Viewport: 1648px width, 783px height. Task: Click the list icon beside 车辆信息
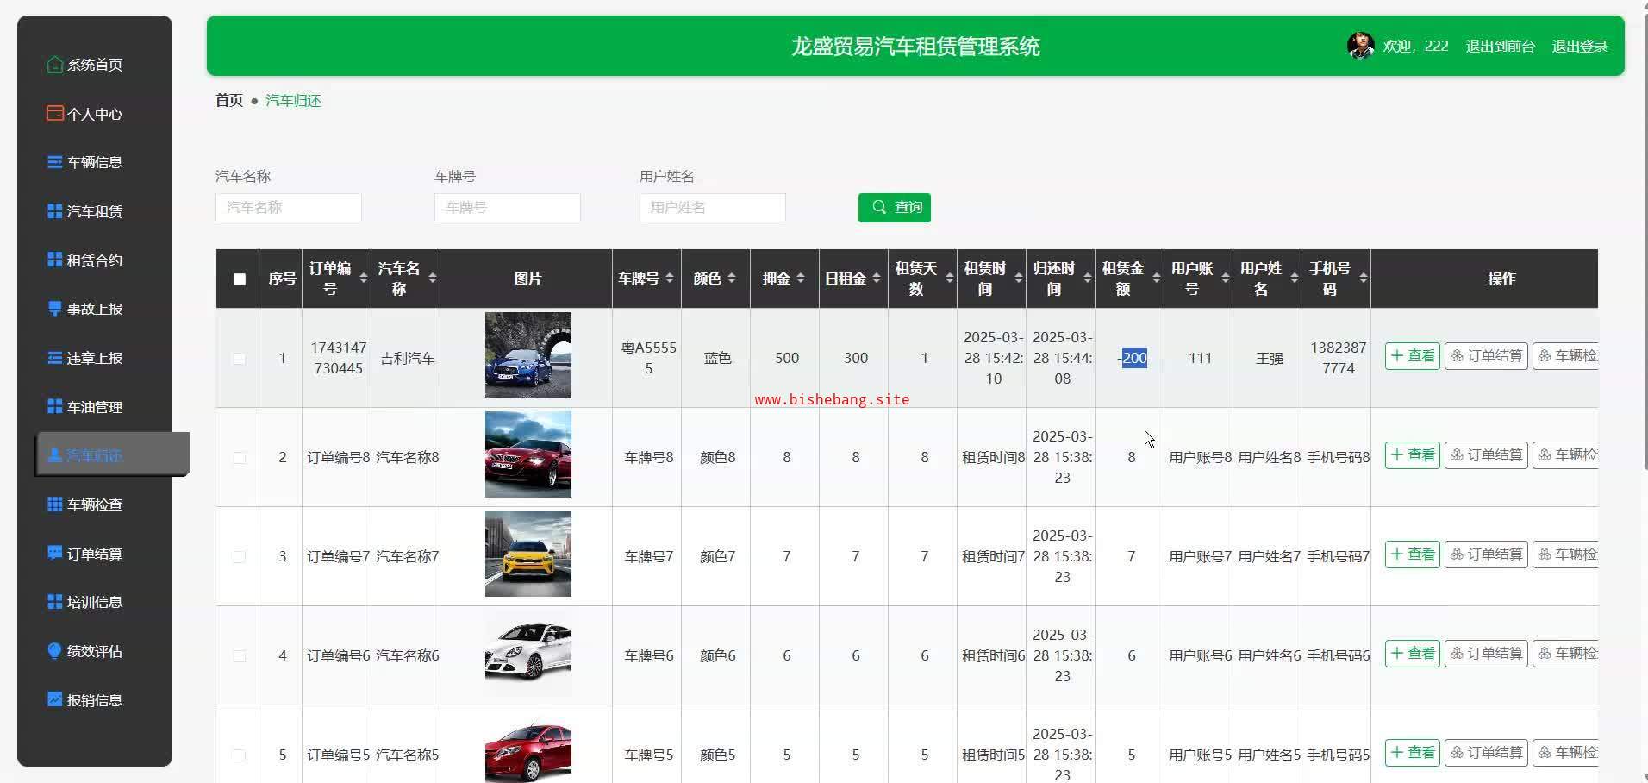(54, 162)
